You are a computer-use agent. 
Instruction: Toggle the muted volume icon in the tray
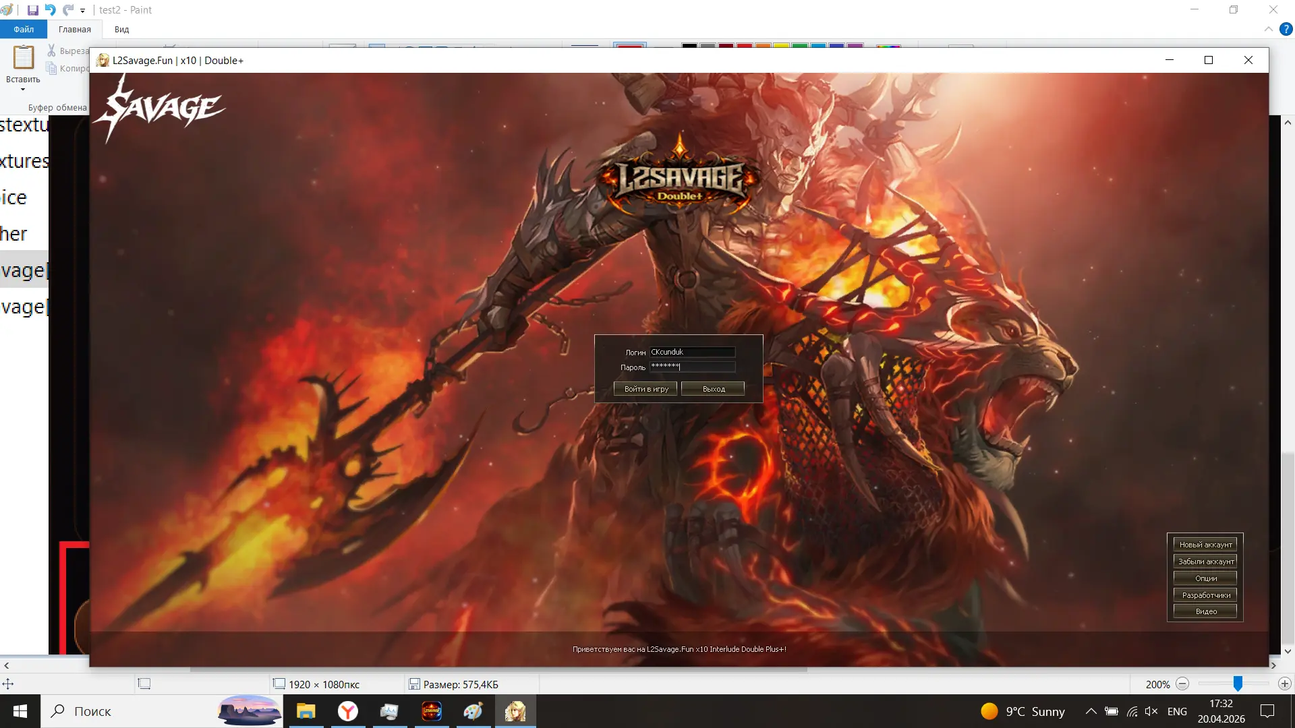tap(1151, 711)
